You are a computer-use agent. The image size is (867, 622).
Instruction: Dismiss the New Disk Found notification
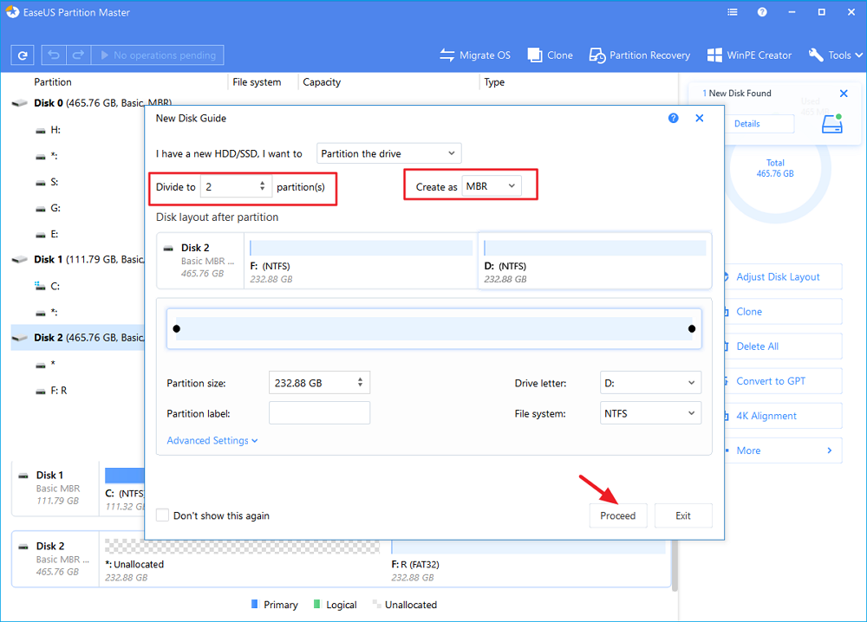click(844, 94)
